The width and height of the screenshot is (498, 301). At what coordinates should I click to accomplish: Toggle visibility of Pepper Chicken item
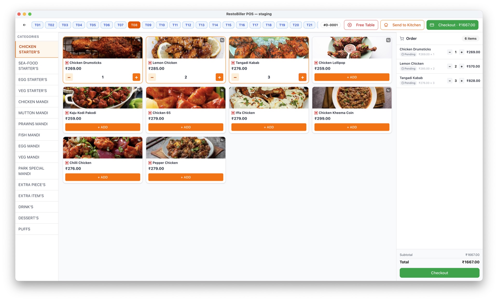click(222, 140)
